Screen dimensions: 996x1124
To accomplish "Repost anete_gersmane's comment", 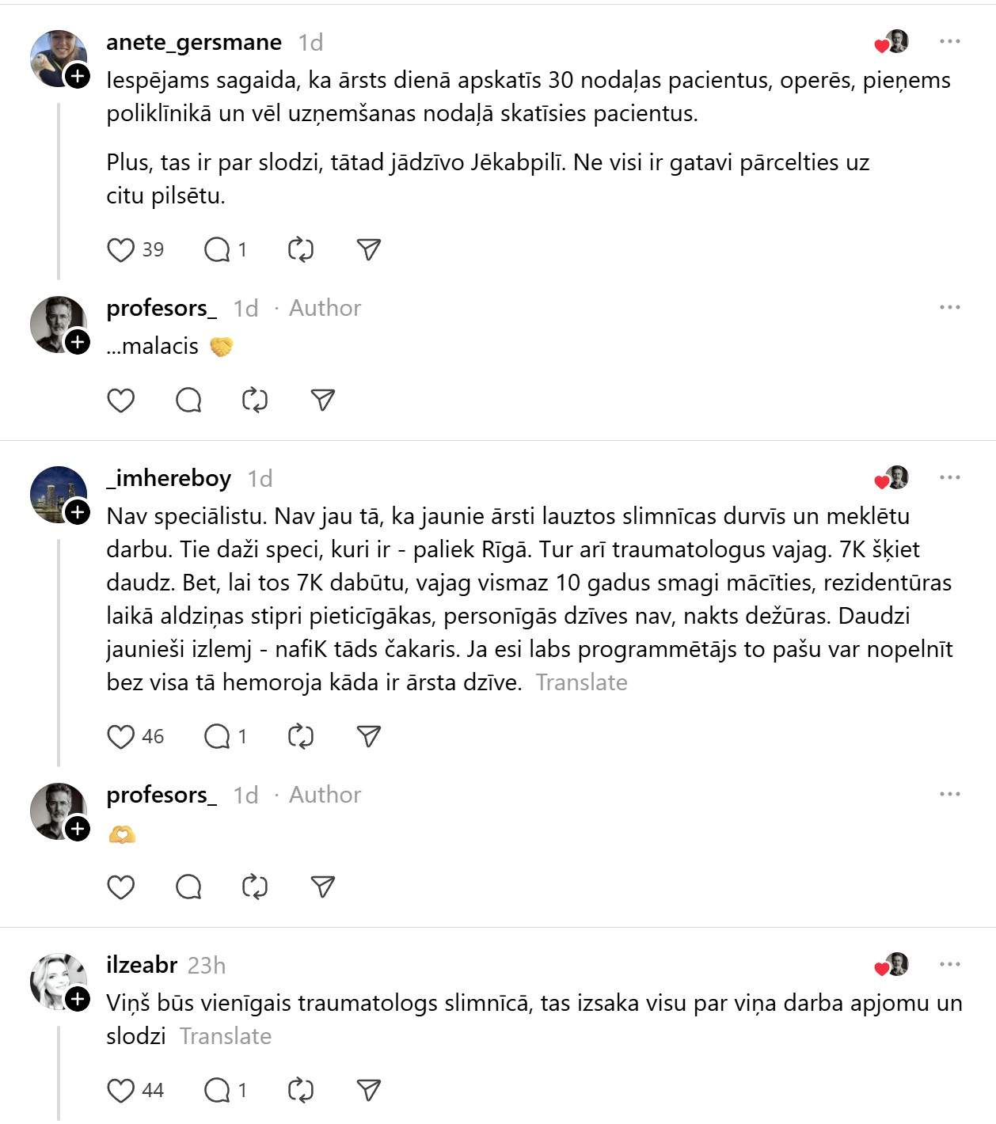I will pos(301,250).
